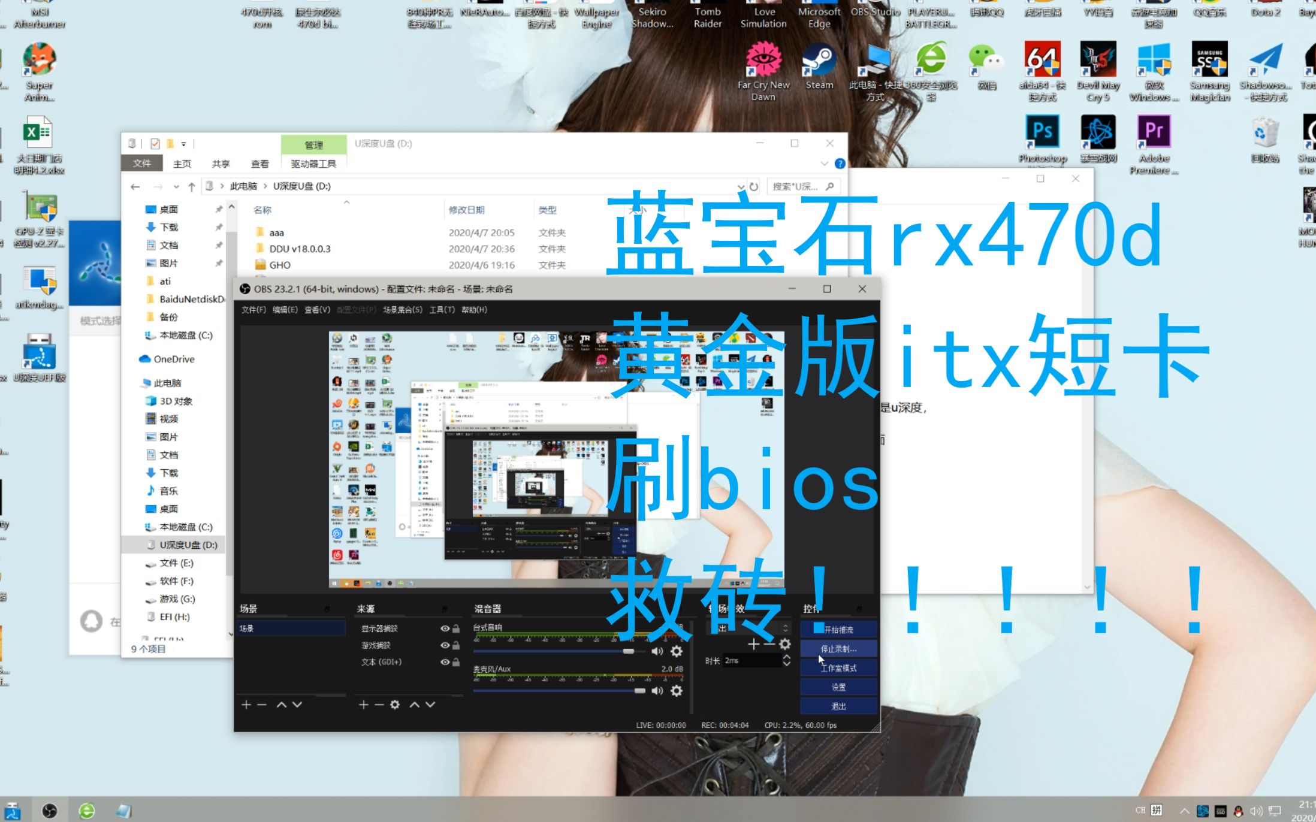Image resolution: width=1316 pixels, height=822 pixels.
Task: Open 工具(T) menu in OBS
Action: pyautogui.click(x=442, y=310)
